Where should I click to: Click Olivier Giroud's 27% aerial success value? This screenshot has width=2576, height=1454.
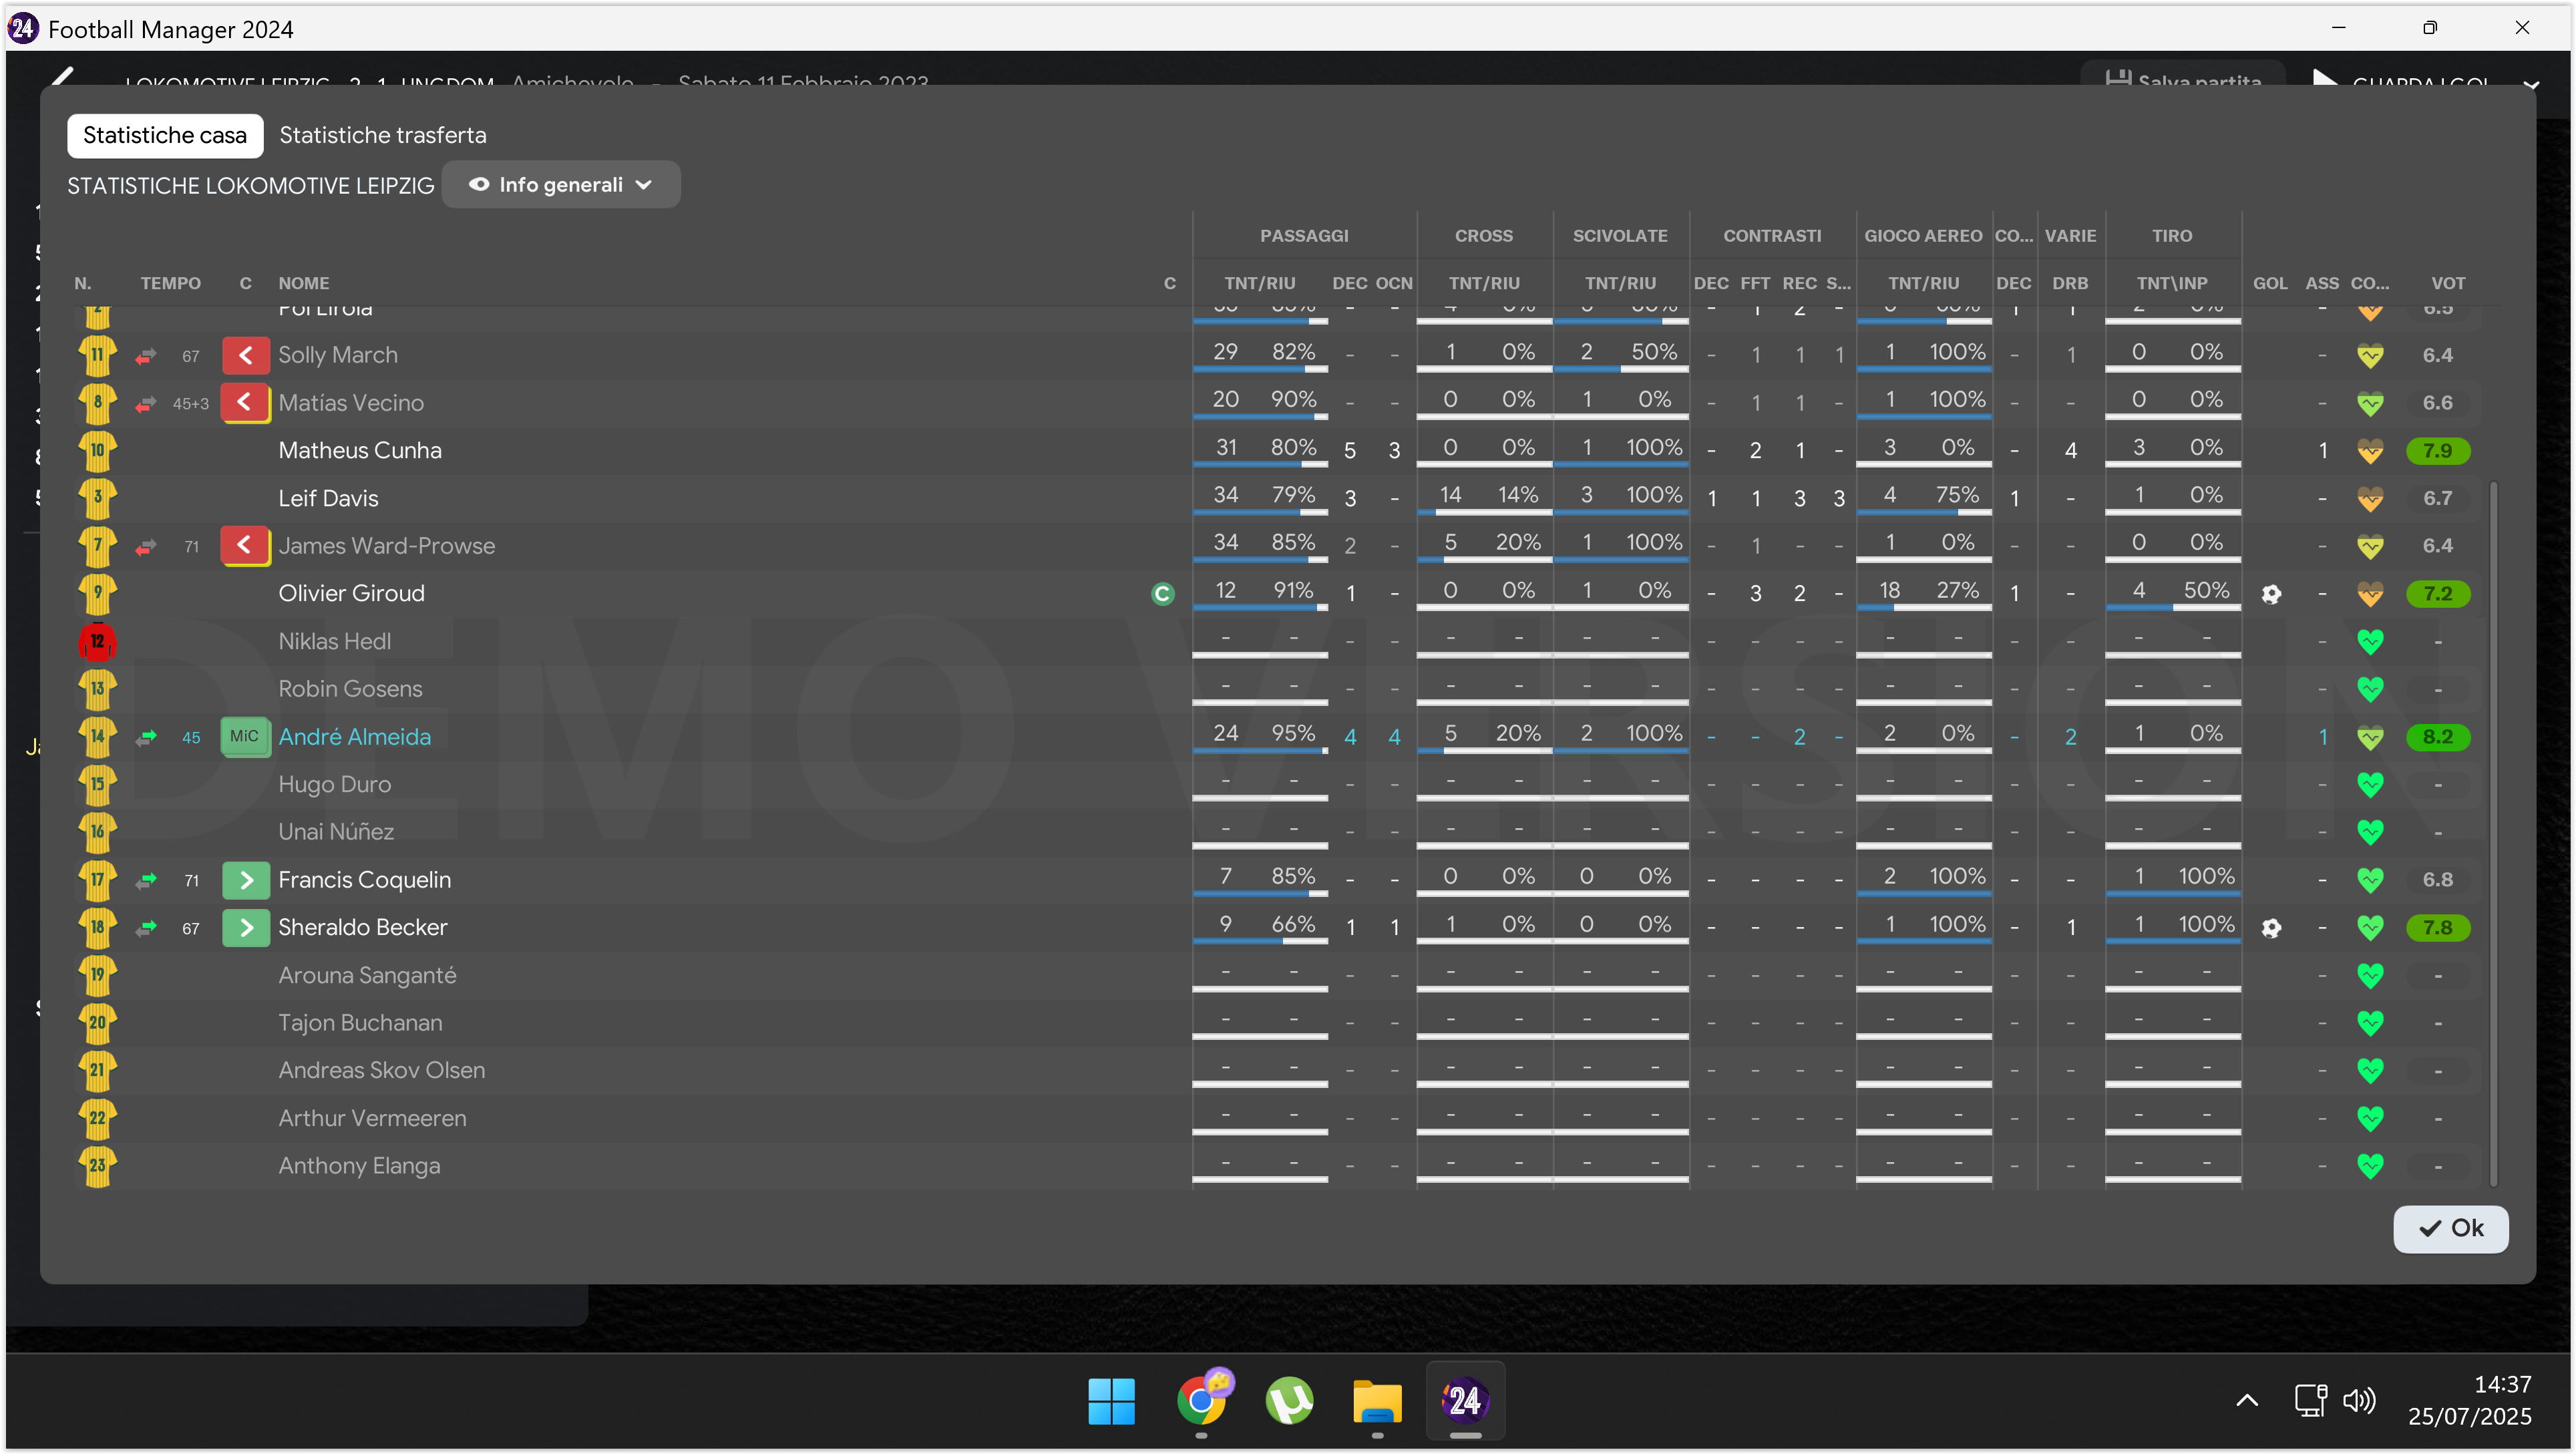coord(1957,590)
